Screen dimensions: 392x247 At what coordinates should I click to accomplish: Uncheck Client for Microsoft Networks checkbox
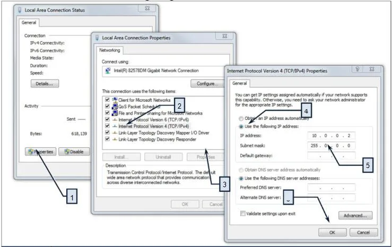(108, 100)
